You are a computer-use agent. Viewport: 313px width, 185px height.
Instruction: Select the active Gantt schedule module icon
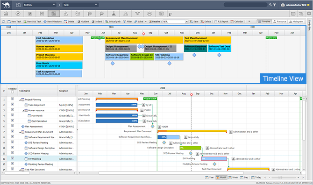[54, 14]
